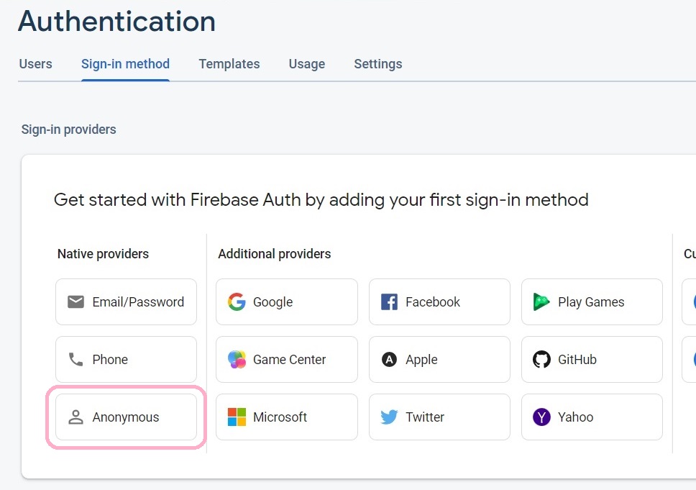696x490 pixels.
Task: Click the Anonymous person icon
Action: pos(75,417)
